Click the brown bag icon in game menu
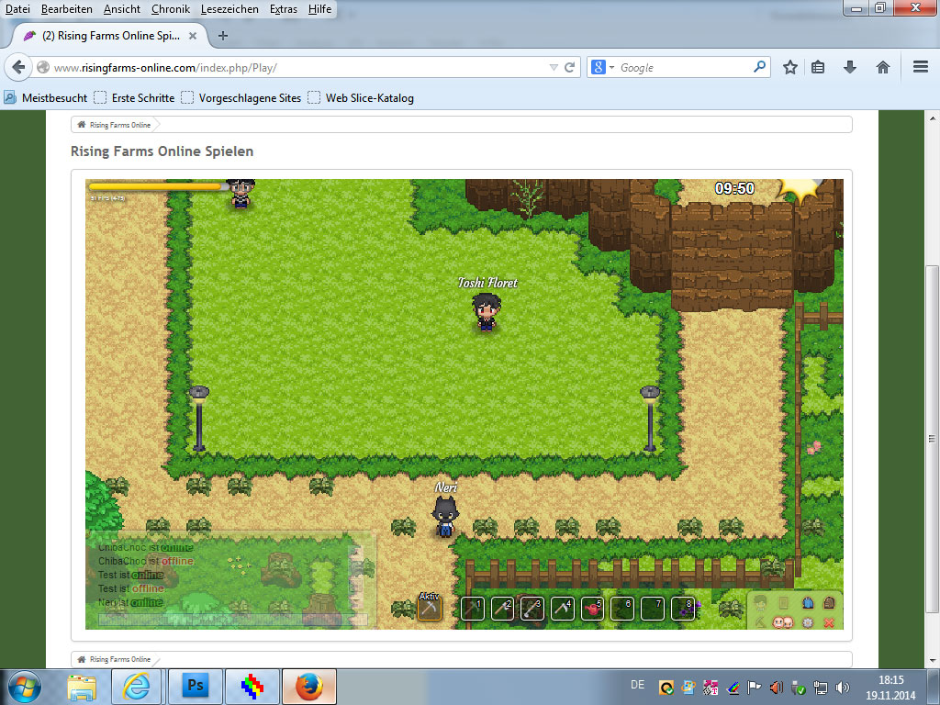This screenshot has height=705, width=940. (830, 602)
